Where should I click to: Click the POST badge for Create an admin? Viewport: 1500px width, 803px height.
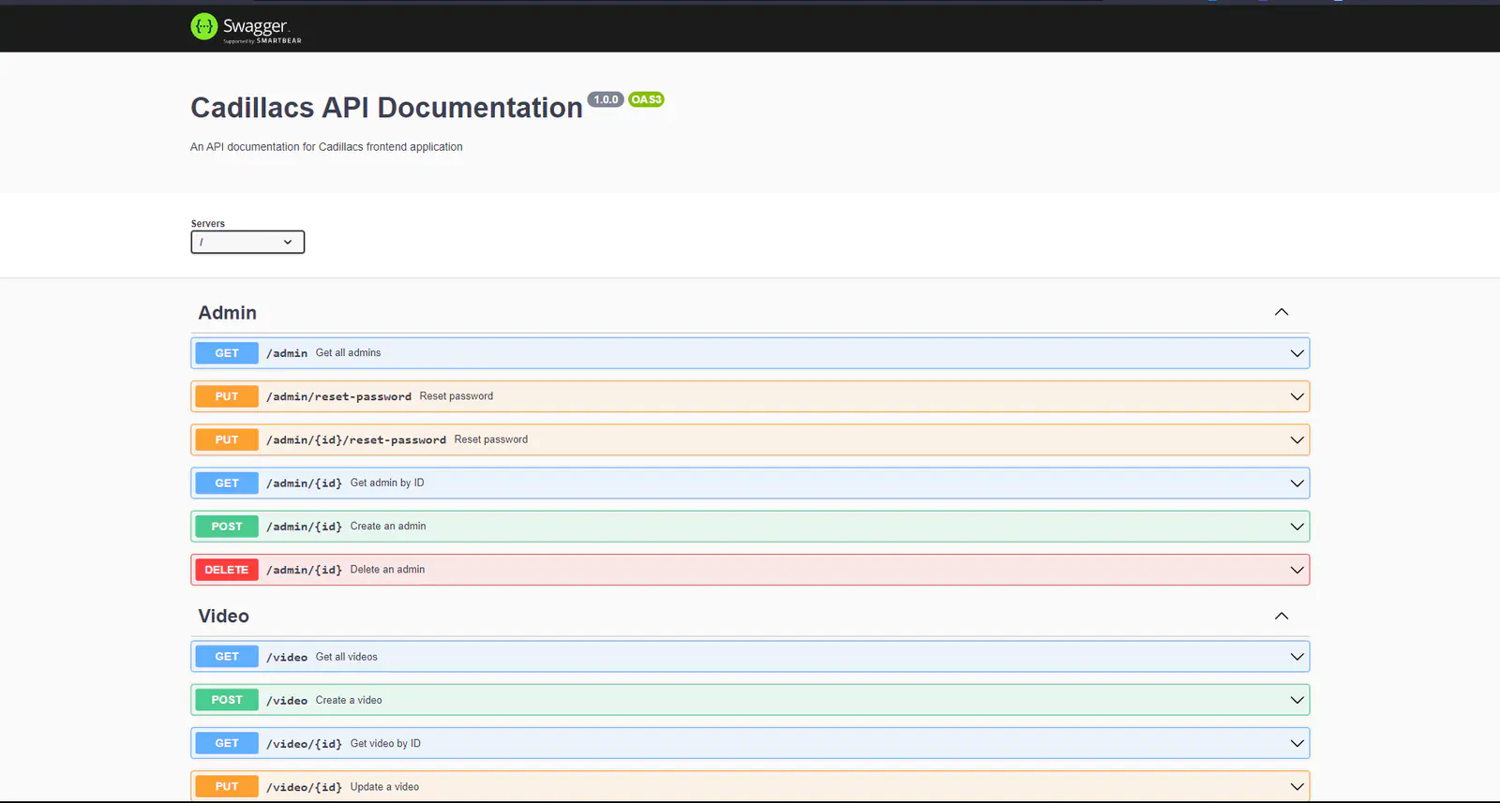point(227,527)
